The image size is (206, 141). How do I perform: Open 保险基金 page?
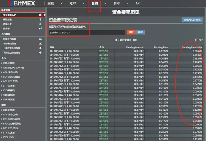[x=7, y=19]
